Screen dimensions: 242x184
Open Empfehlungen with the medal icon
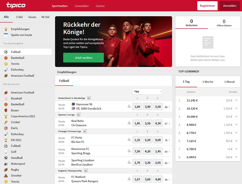6,29
